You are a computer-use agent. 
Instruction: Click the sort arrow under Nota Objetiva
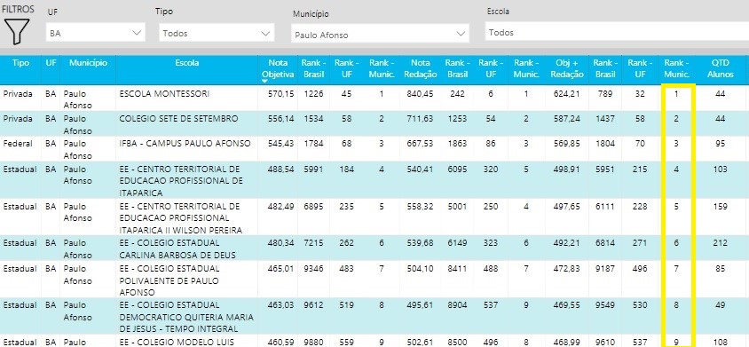(265, 82)
